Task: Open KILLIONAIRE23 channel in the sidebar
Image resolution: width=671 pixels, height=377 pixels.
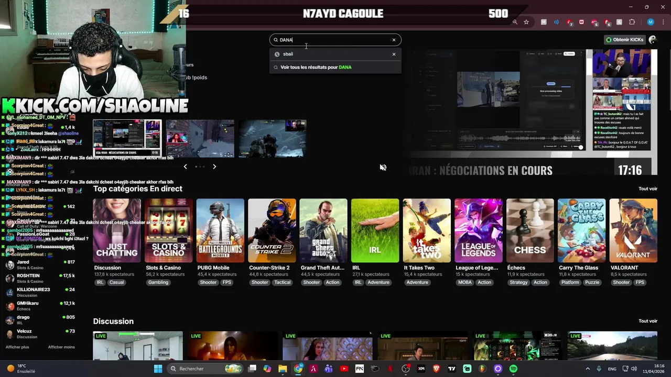Action: pos(41,292)
